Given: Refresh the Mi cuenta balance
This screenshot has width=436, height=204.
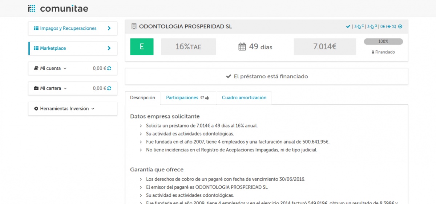Looking at the screenshot, I should [x=109, y=68].
